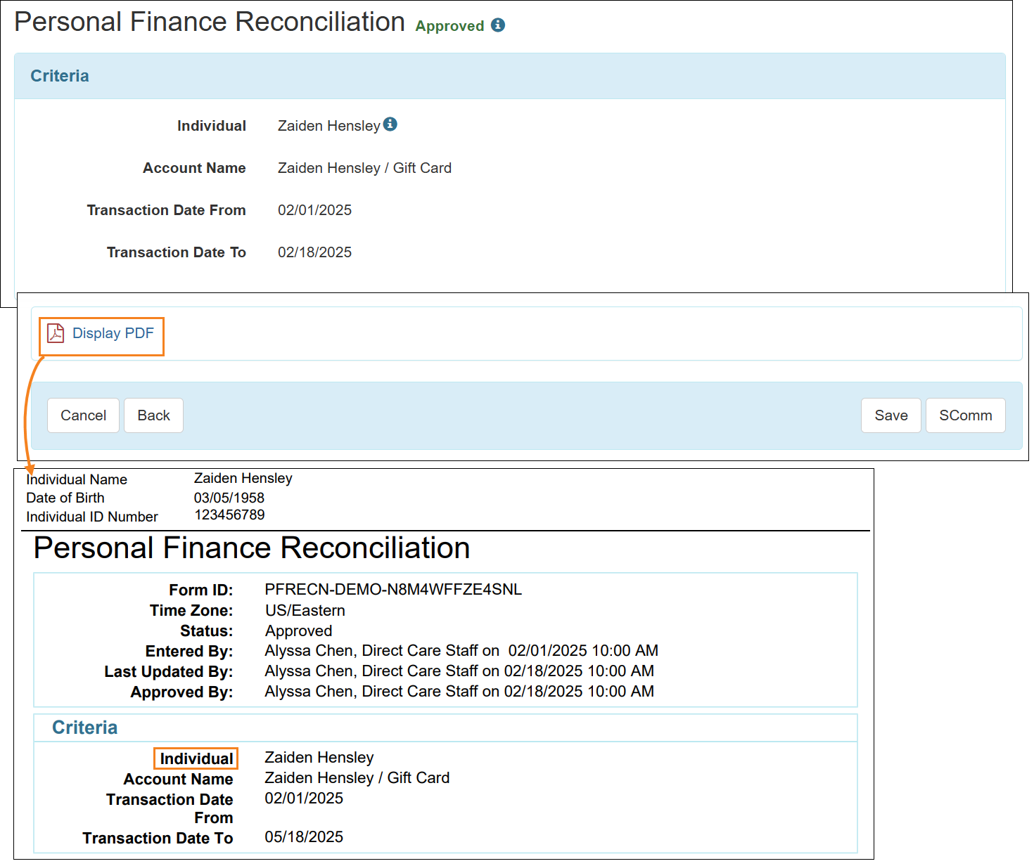This screenshot has width=1034, height=866.
Task: Go back using the Back button
Action: point(153,415)
